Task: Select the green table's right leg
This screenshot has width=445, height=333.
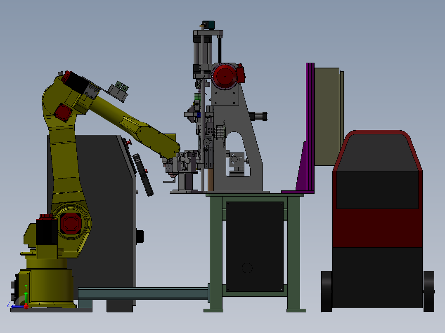Action: 294,253
